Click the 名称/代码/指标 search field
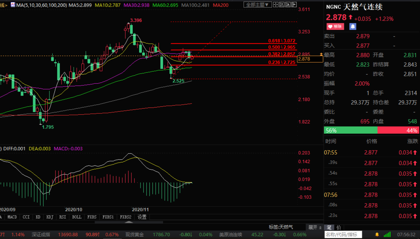420x239 pixels. click(x=343, y=235)
